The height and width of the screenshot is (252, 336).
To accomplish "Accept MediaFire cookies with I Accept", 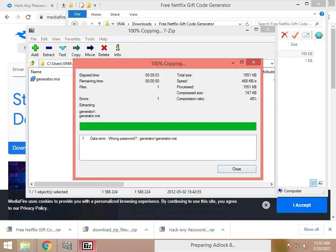I will tap(302, 205).
